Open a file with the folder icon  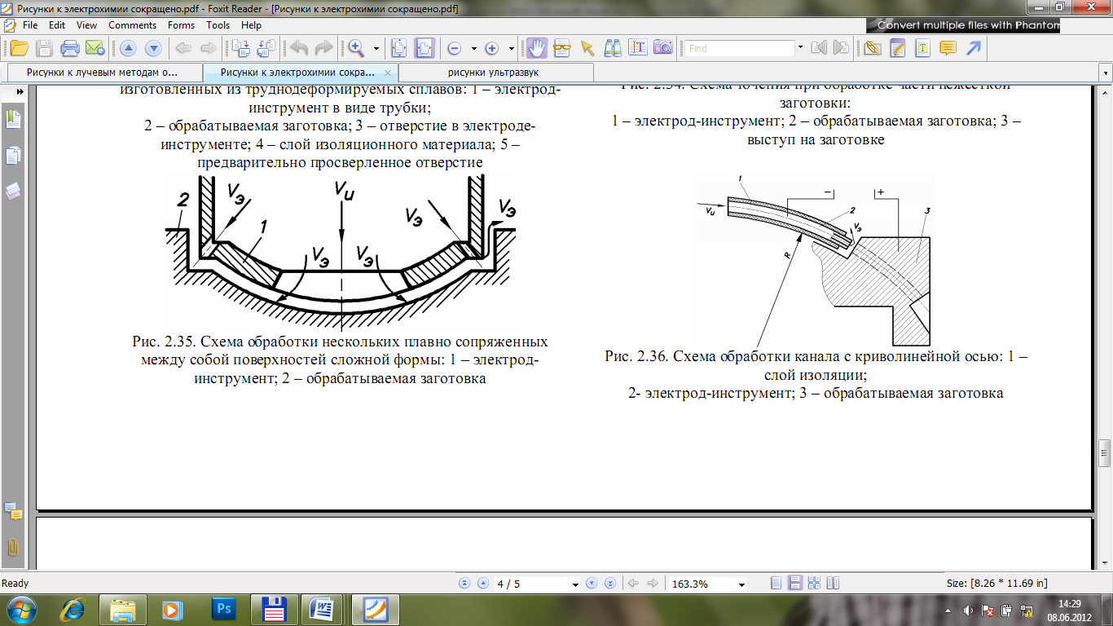point(18,48)
